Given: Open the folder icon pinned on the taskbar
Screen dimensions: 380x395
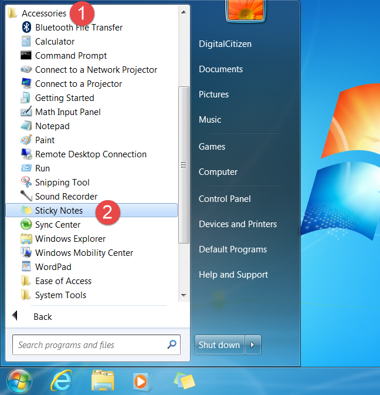Looking at the screenshot, I should pyautogui.click(x=103, y=381).
